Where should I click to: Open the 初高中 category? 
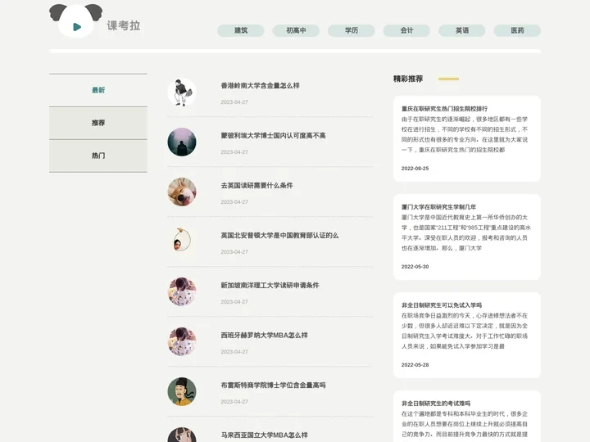coord(296,30)
